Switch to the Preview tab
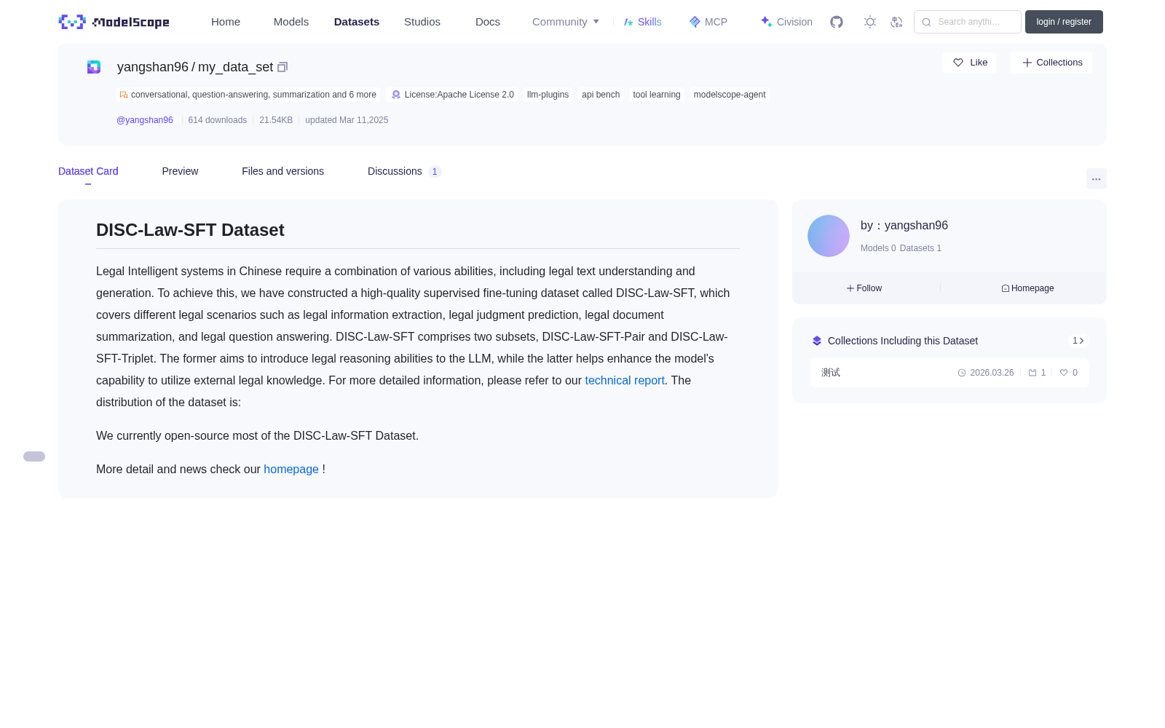Image resolution: width=1165 pixels, height=728 pixels. (x=180, y=171)
